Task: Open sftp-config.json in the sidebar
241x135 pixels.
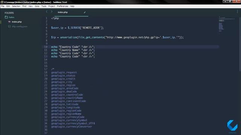Action: pyautogui.click(x=20, y=27)
